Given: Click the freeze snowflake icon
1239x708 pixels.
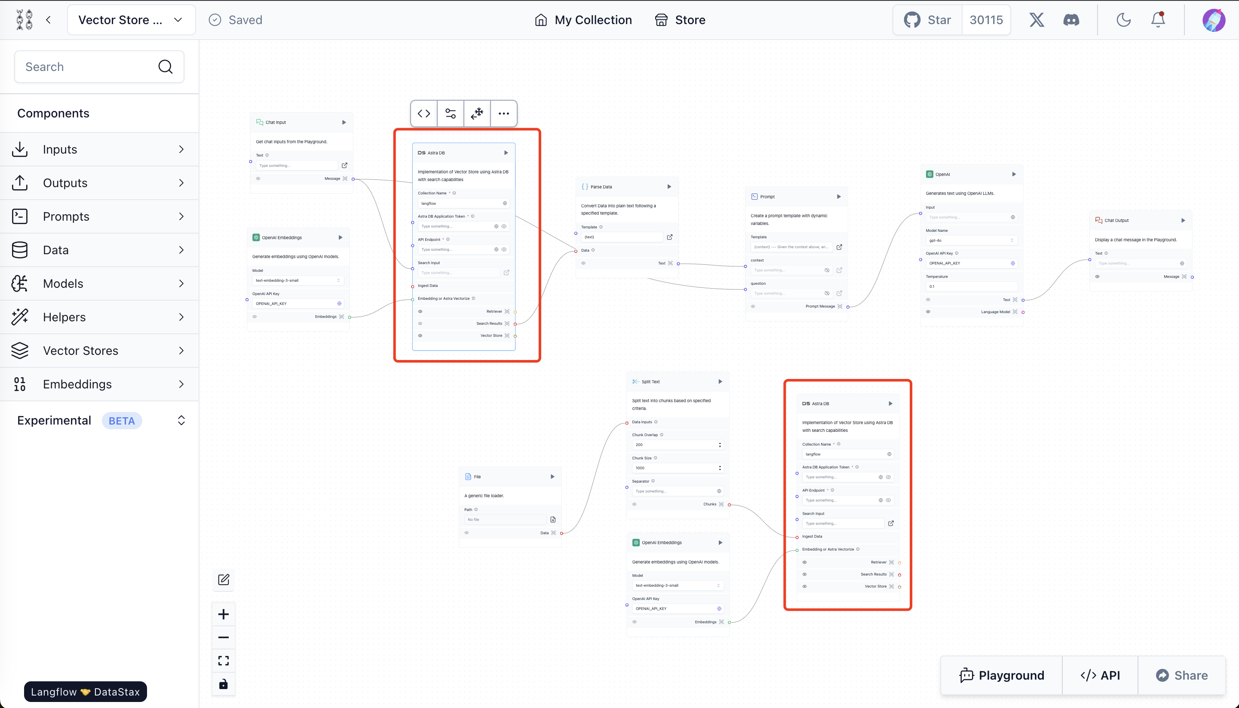Looking at the screenshot, I should pyautogui.click(x=477, y=113).
